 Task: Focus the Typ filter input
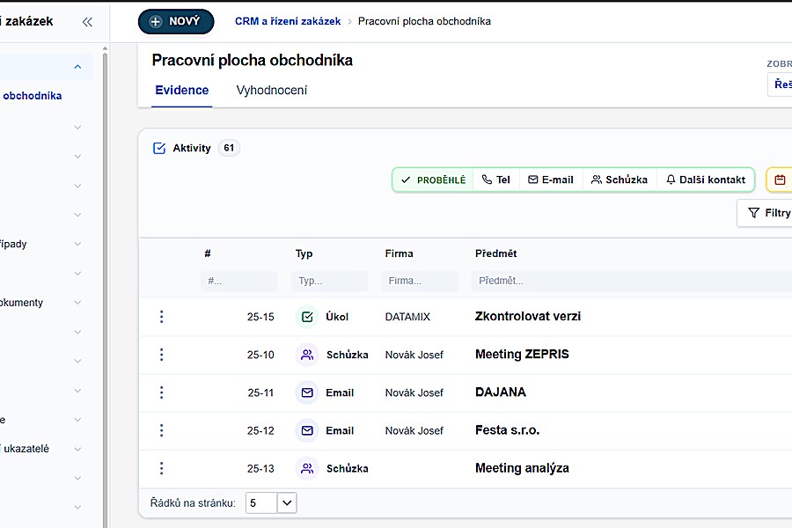(x=329, y=281)
